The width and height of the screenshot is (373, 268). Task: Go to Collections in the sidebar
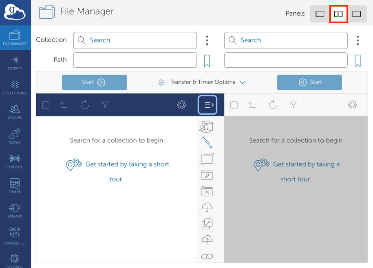[15, 87]
